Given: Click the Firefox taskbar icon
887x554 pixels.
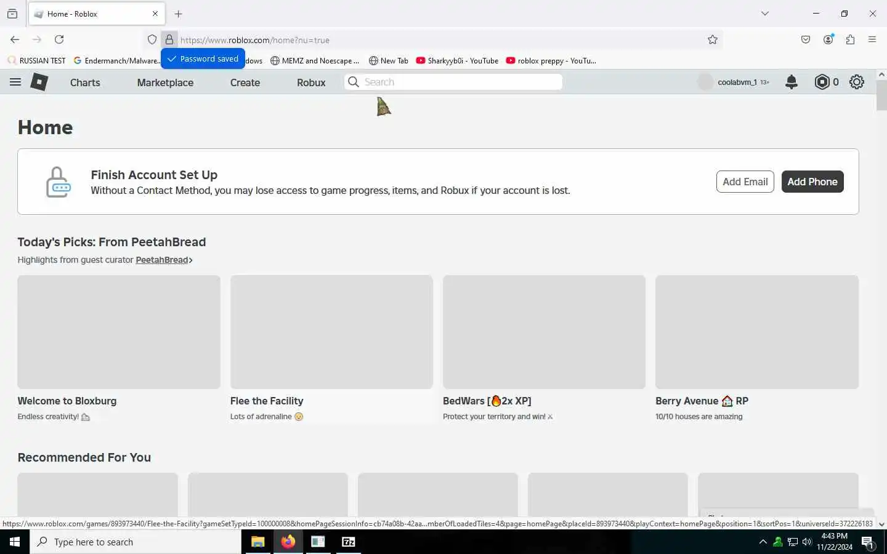Looking at the screenshot, I should tap(288, 542).
